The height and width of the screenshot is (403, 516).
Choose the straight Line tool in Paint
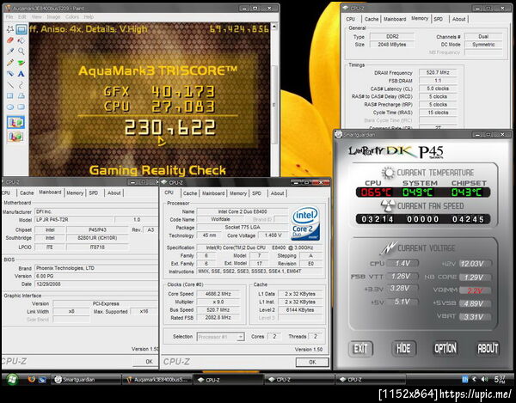(9, 85)
